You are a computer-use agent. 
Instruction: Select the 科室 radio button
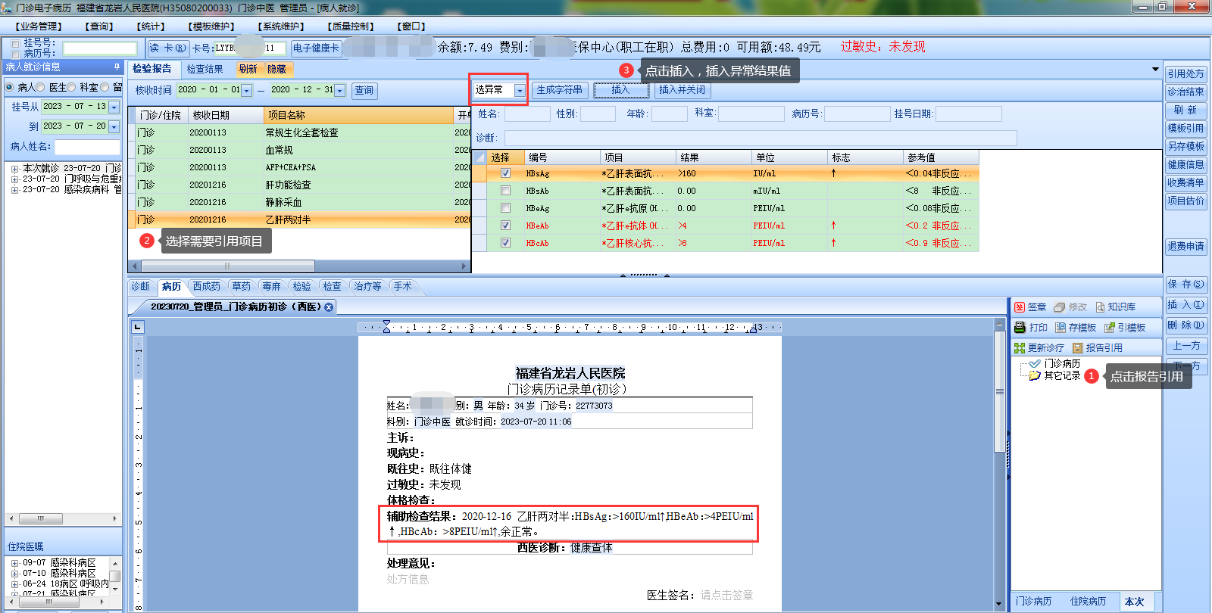[72, 87]
